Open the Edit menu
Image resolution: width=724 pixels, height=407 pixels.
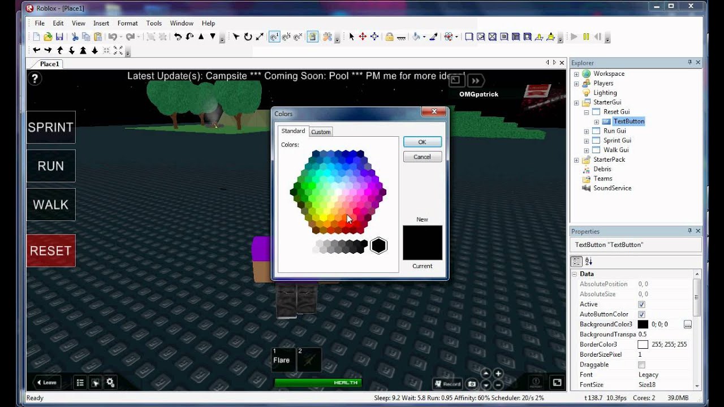coord(58,23)
